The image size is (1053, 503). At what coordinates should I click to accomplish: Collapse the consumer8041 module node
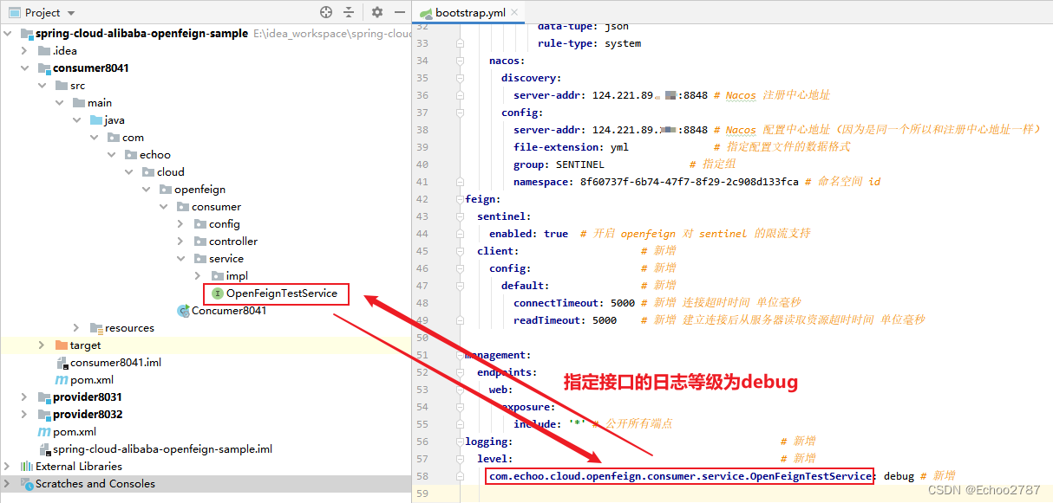tap(25, 68)
